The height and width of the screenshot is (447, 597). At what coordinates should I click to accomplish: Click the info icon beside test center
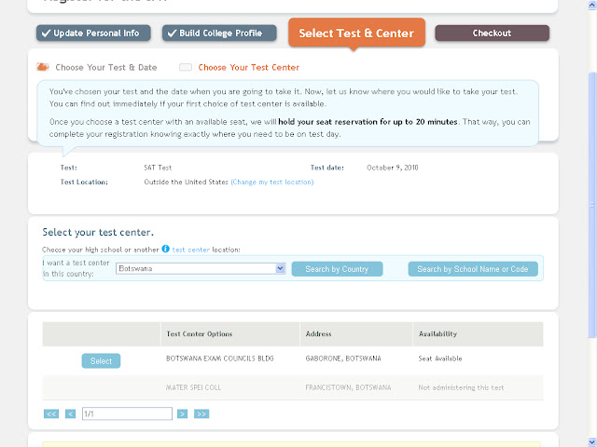pyautogui.click(x=165, y=249)
